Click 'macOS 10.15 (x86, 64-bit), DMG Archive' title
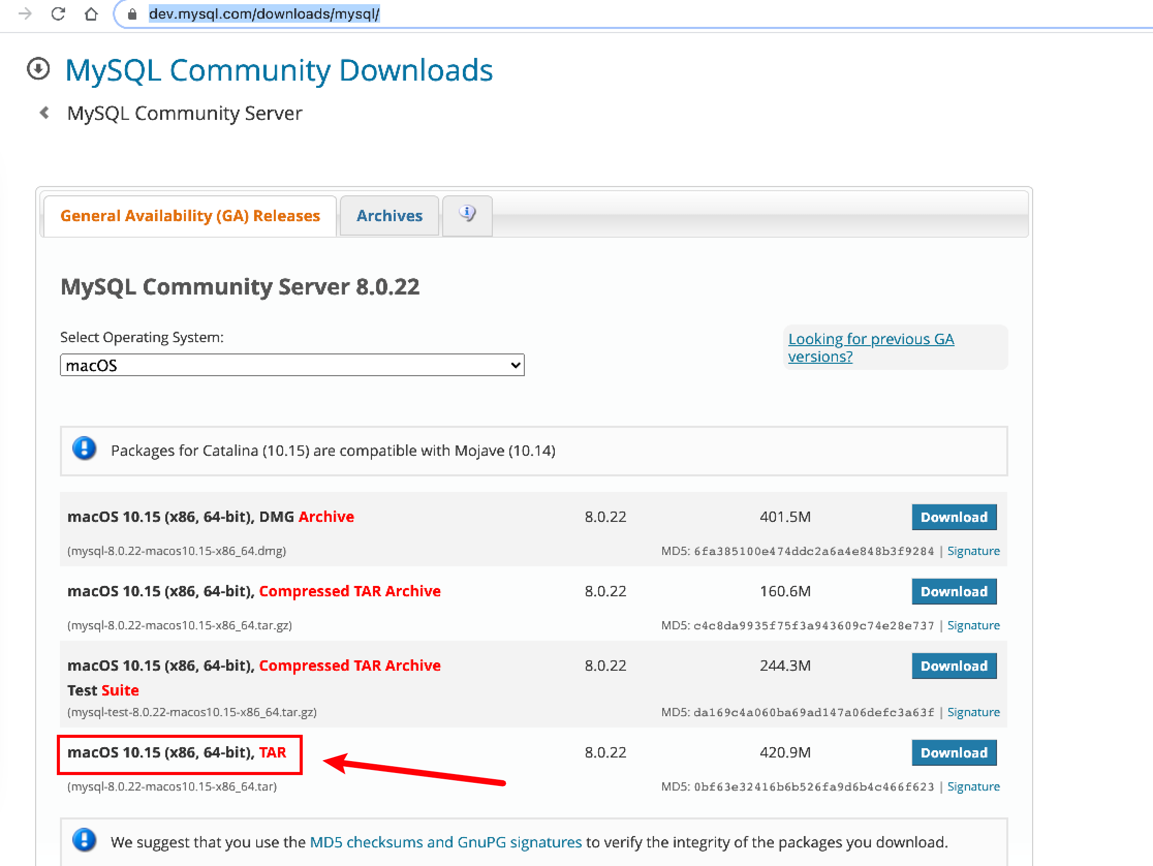1153x866 pixels. click(211, 517)
